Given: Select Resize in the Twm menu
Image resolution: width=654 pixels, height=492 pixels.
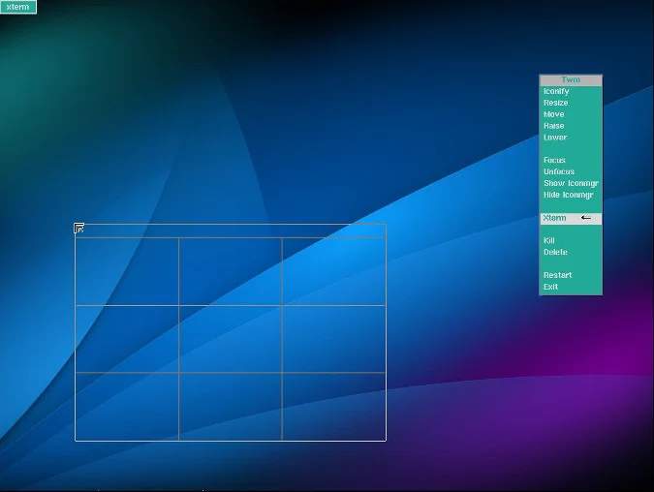Looking at the screenshot, I should coord(571,103).
